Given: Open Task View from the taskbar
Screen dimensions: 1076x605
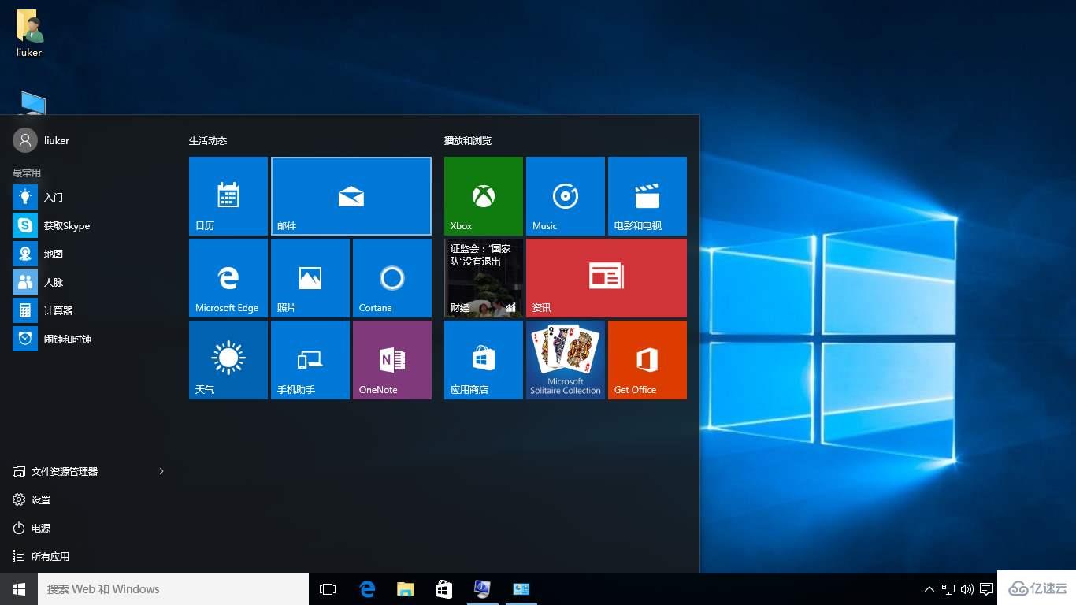Looking at the screenshot, I should pos(328,589).
